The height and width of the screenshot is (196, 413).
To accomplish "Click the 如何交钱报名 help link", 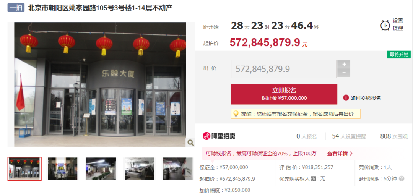I will [366, 98].
